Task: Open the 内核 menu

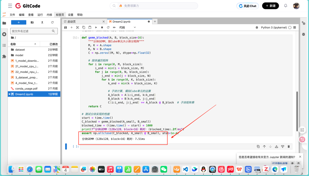Action: (x=49, y=15)
